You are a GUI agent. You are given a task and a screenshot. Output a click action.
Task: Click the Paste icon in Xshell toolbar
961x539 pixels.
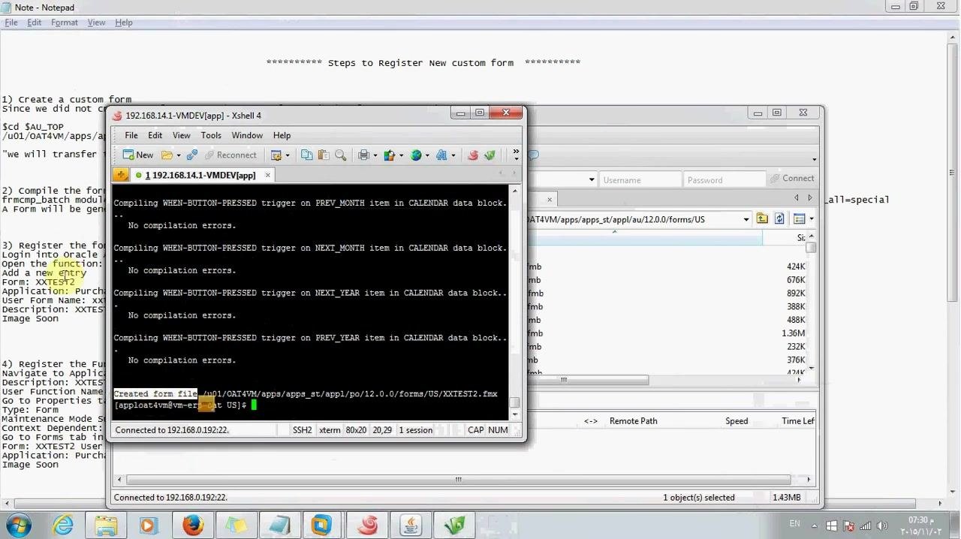point(324,155)
